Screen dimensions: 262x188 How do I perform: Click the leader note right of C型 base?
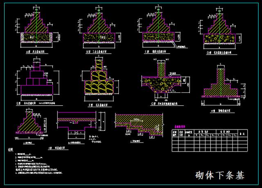tap(182, 47)
